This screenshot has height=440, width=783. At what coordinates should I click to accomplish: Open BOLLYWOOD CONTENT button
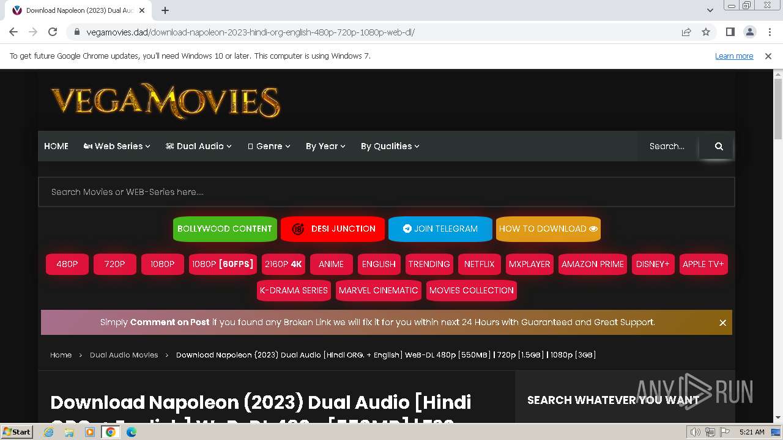[x=225, y=229]
